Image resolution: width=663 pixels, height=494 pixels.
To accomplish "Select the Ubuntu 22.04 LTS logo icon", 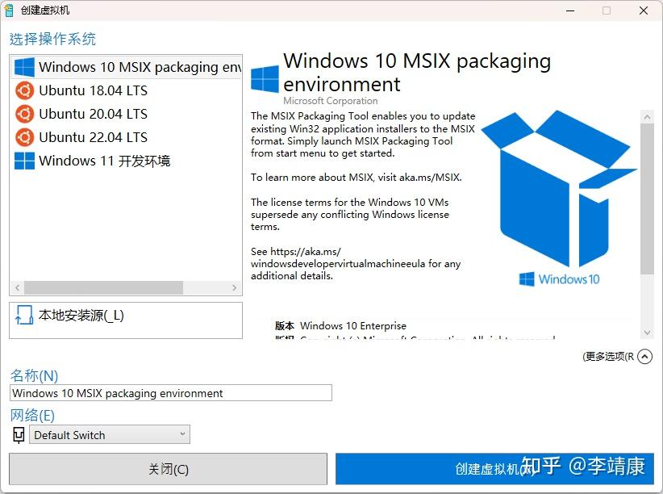I will tap(24, 137).
